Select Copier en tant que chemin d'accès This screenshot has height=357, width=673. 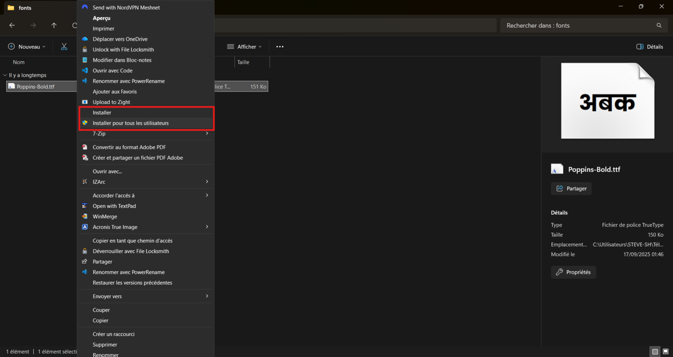point(146,241)
